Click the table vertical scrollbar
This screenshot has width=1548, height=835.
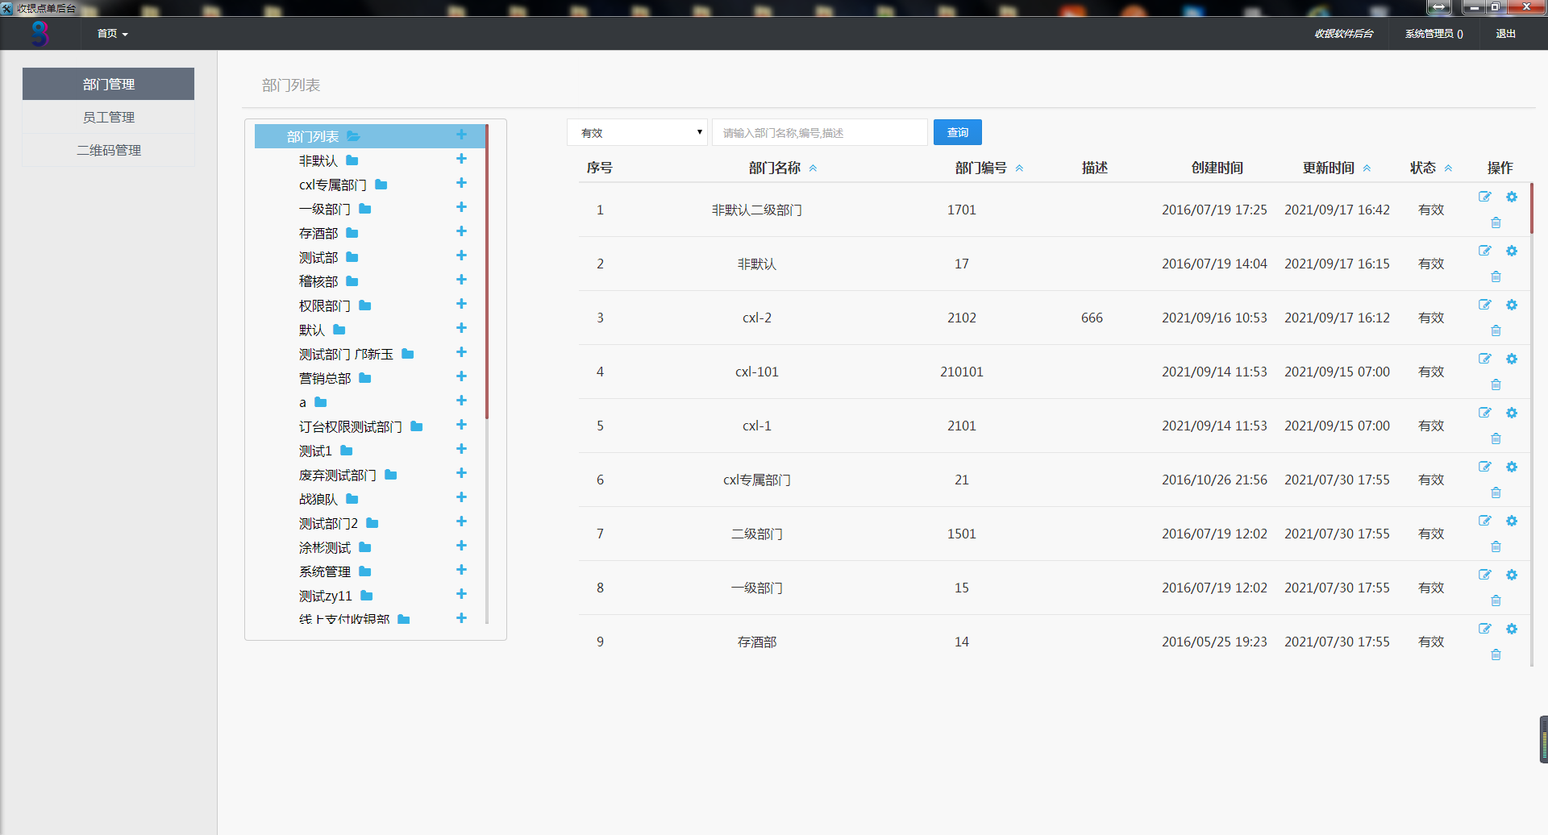coord(1531,208)
